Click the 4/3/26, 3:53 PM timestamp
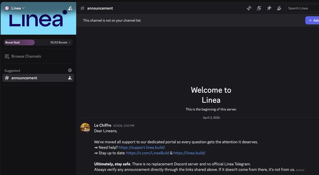Screen dimensions: 319x175 [124, 126]
